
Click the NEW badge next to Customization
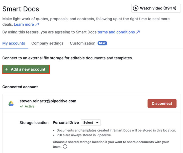pos(102,43)
